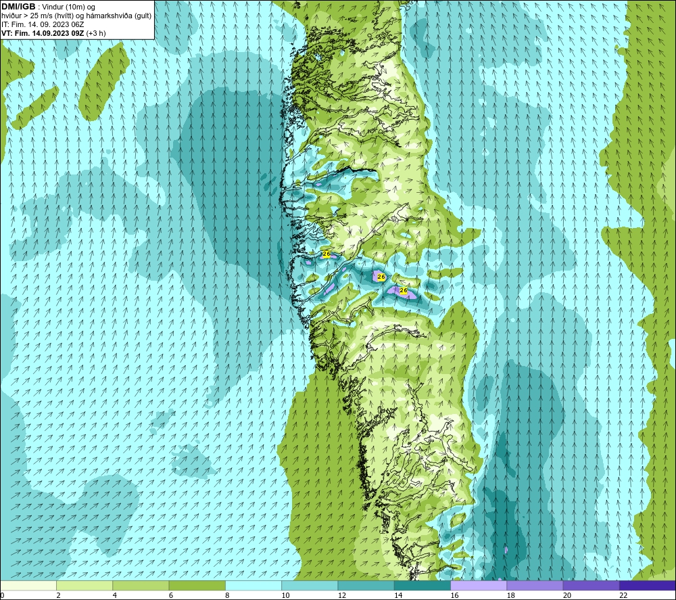The width and height of the screenshot is (676, 600).
Task: Click the legend scale label "16"
Action: coord(454,596)
